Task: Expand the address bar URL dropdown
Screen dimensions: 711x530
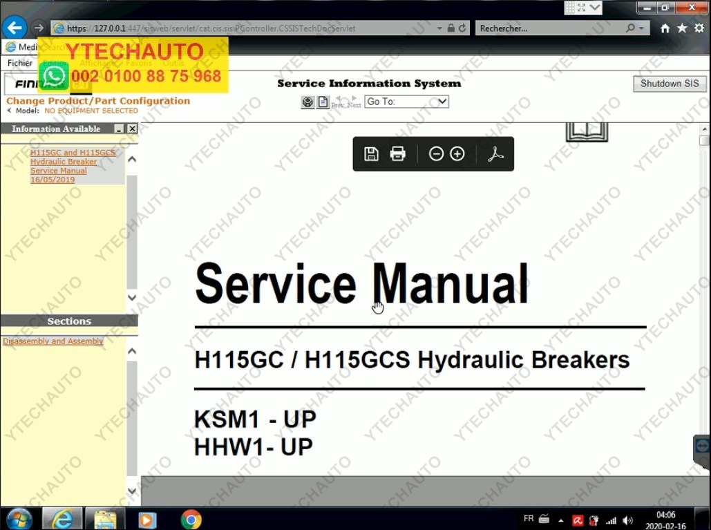Action: tap(440, 28)
